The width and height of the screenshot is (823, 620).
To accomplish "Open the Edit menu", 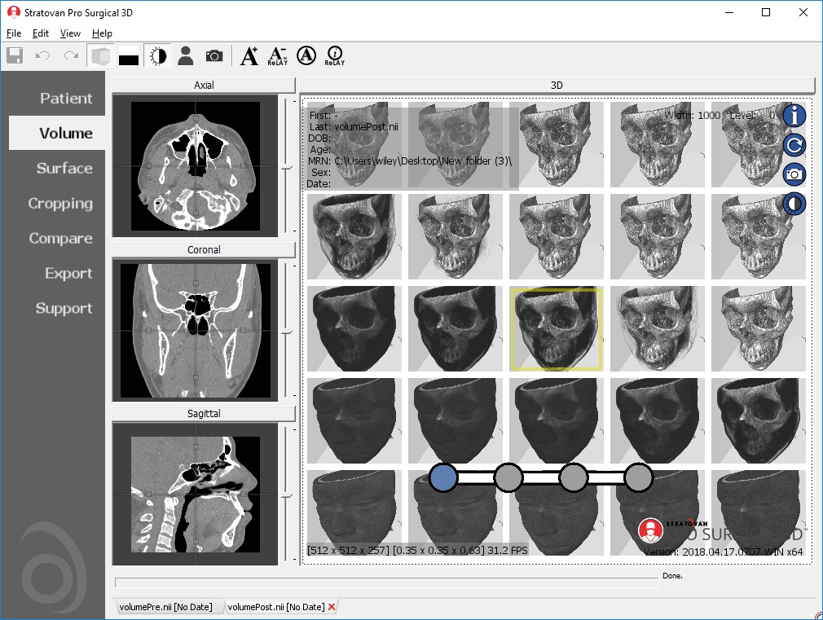I will 41,33.
